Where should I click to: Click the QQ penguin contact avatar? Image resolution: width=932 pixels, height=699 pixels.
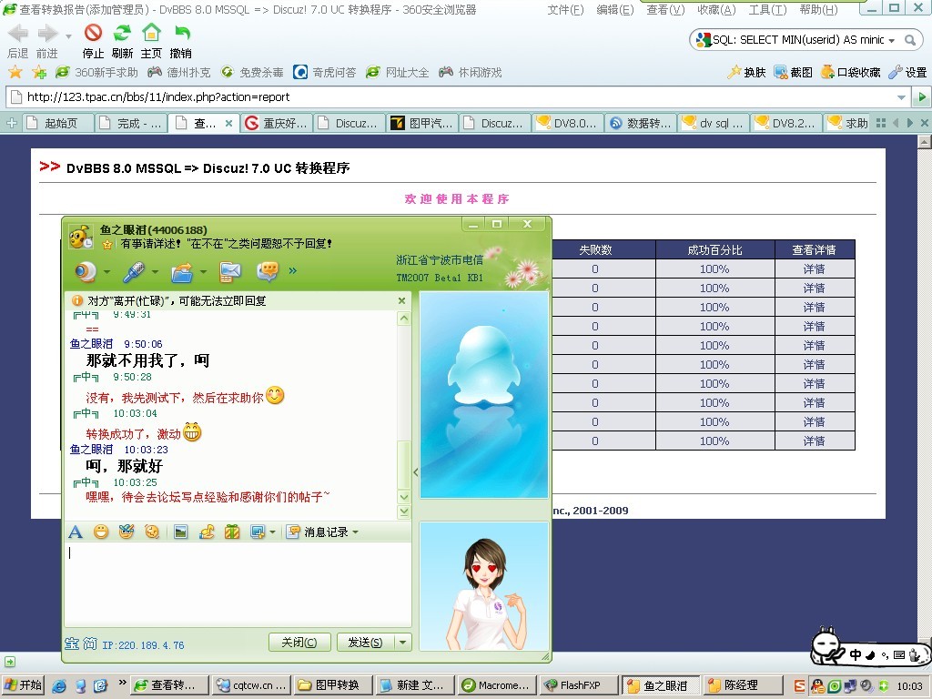click(x=484, y=394)
